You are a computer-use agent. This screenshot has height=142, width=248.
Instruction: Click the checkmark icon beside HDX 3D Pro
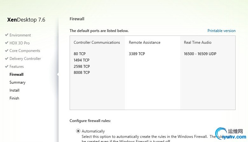click(x=6, y=43)
